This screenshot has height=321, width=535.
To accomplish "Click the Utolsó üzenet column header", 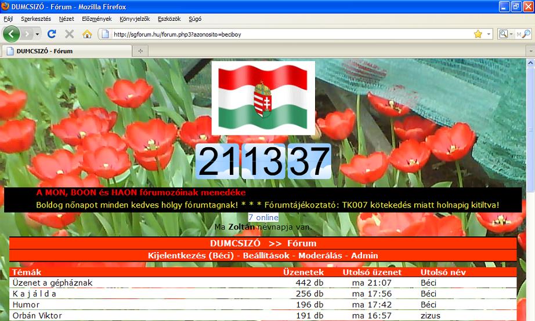I will tap(372, 272).
